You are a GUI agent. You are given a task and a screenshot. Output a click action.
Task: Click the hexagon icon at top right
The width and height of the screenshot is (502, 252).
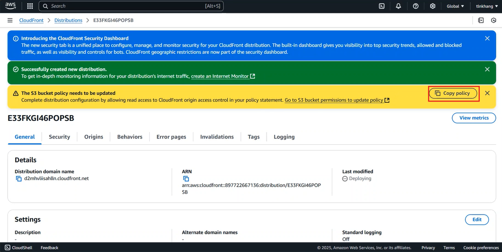[494, 20]
